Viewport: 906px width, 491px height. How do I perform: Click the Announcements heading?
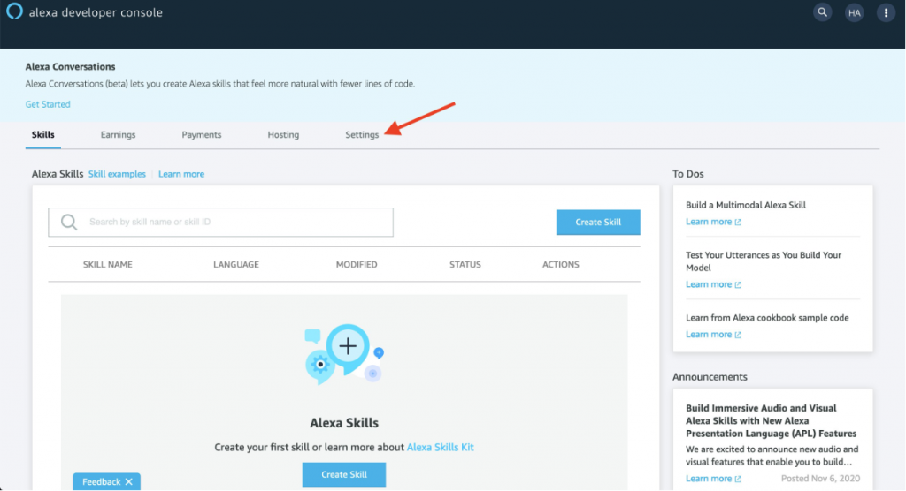tap(710, 377)
